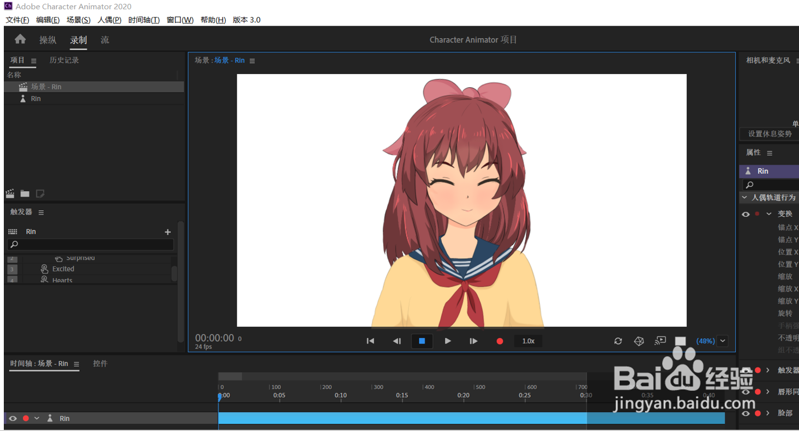Toggle mesh outline polygon icon
This screenshot has width=799, height=431.
[639, 341]
